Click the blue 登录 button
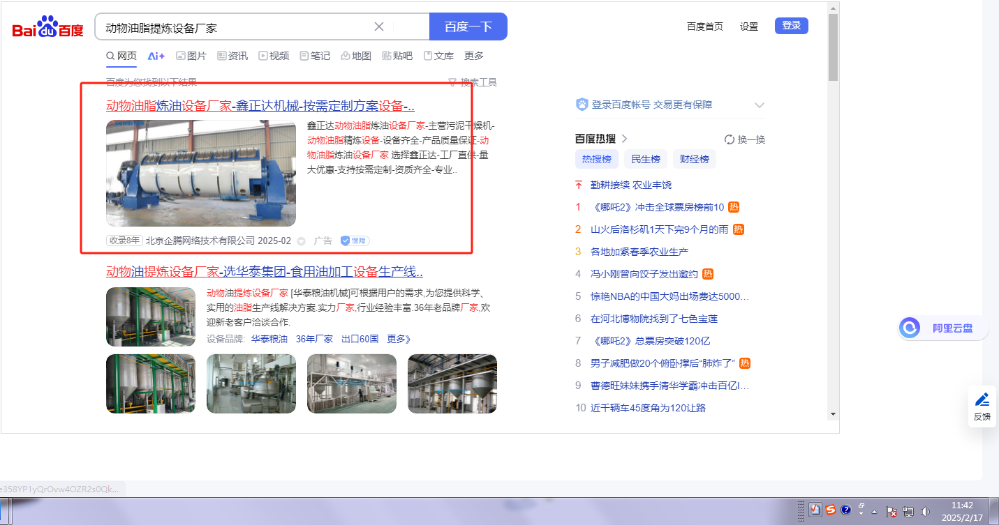999x525 pixels. point(791,26)
